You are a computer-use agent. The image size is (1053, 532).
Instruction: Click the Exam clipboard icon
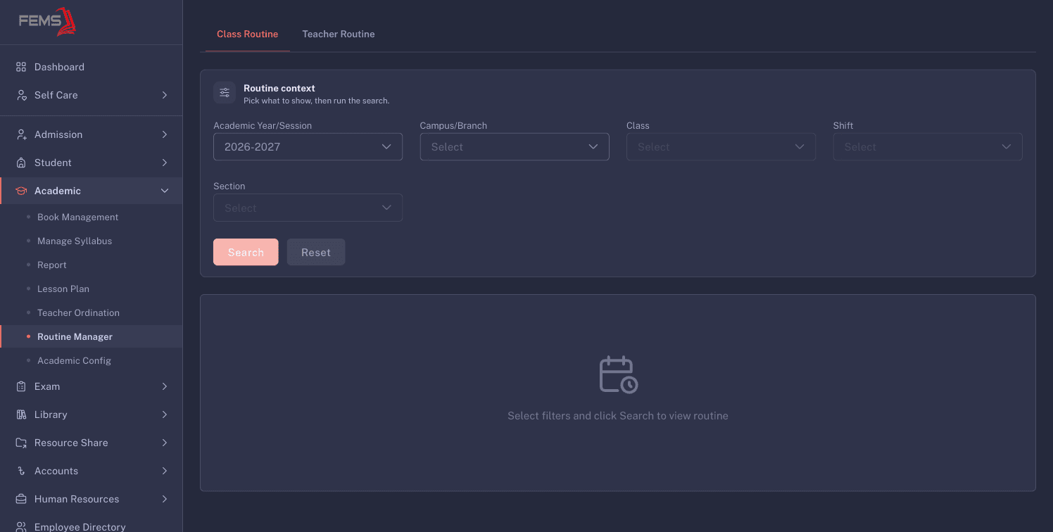tap(21, 386)
